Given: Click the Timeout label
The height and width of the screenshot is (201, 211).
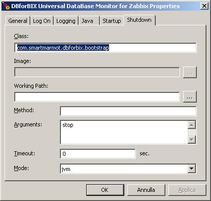Looking at the screenshot, I should [24, 153].
